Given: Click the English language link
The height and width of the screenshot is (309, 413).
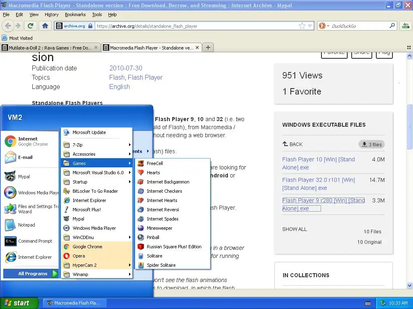Looking at the screenshot, I should (x=119, y=87).
